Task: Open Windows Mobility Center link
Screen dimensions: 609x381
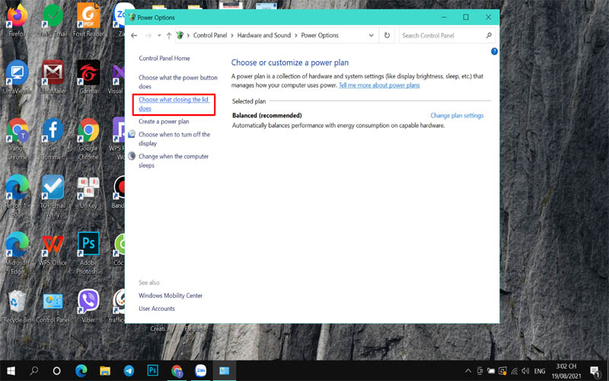Action: click(171, 296)
